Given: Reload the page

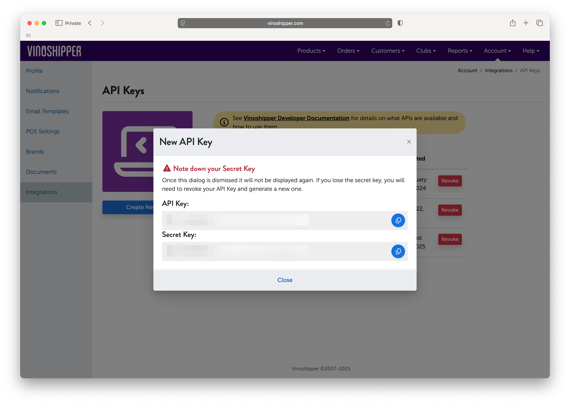Looking at the screenshot, I should 387,23.
